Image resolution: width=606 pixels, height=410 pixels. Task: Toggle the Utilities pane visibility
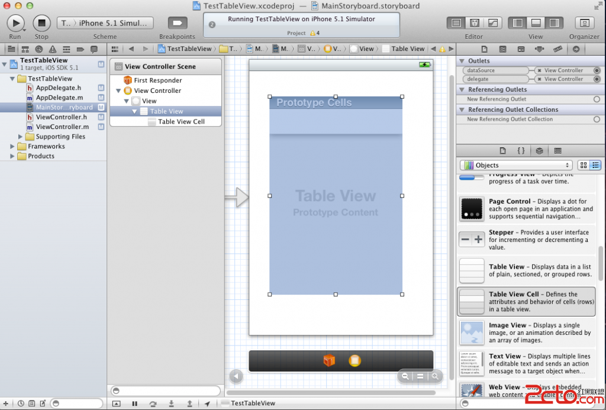pos(554,23)
